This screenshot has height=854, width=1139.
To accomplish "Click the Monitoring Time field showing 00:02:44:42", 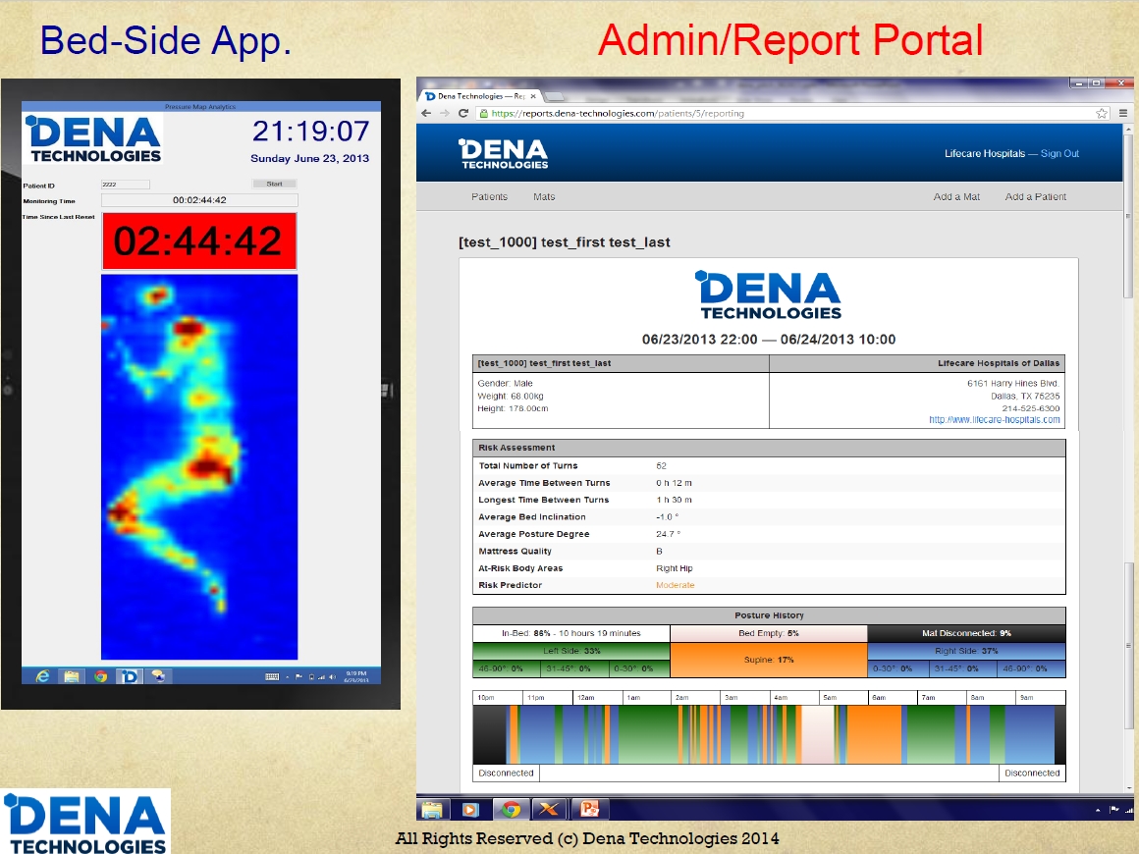I will [x=199, y=199].
